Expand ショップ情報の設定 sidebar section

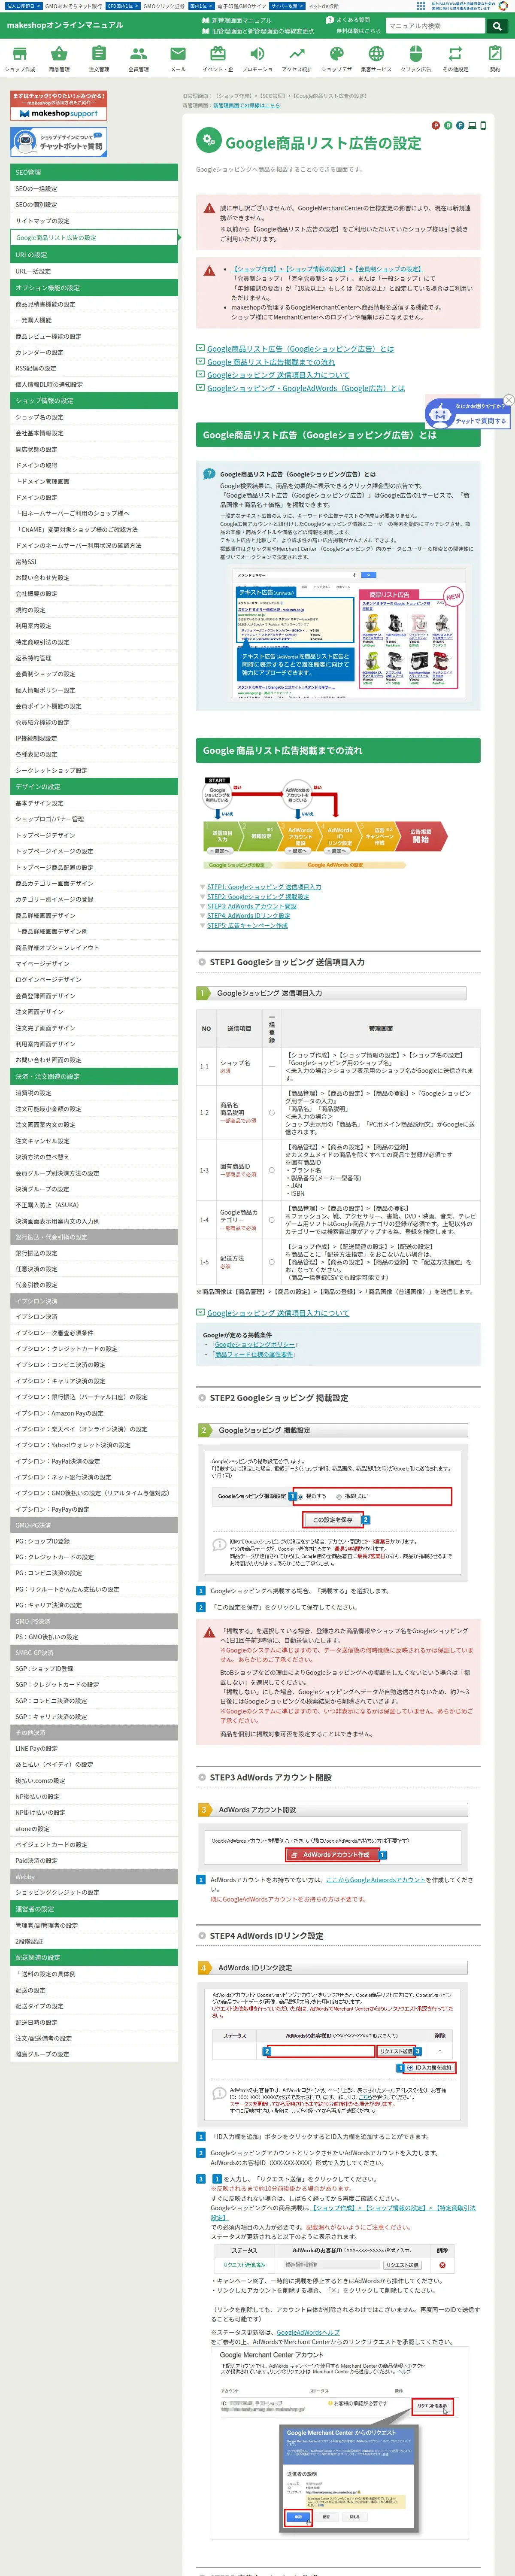tap(94, 401)
